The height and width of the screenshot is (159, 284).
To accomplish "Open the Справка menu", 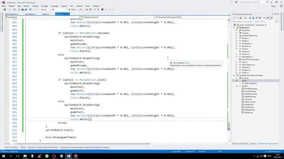I will (96, 6).
